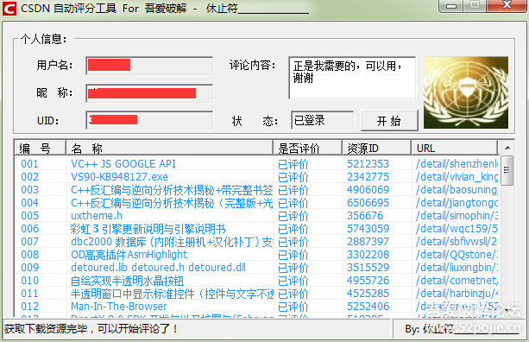Viewport: 529px width, 342px height.
Task: Click the list scroll-up arrow
Action: [507, 148]
